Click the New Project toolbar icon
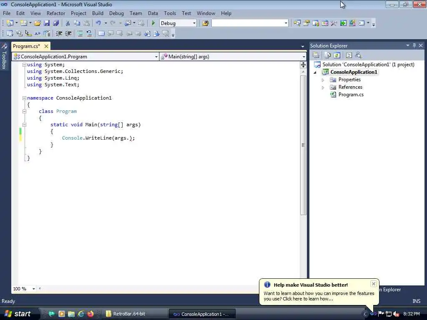This screenshot has width=427, height=320. point(10,23)
